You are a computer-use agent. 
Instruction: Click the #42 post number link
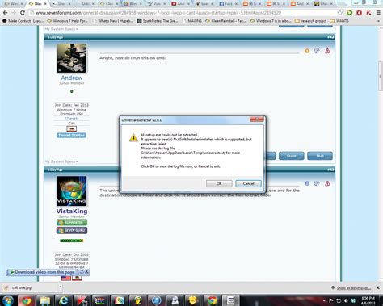point(330,37)
